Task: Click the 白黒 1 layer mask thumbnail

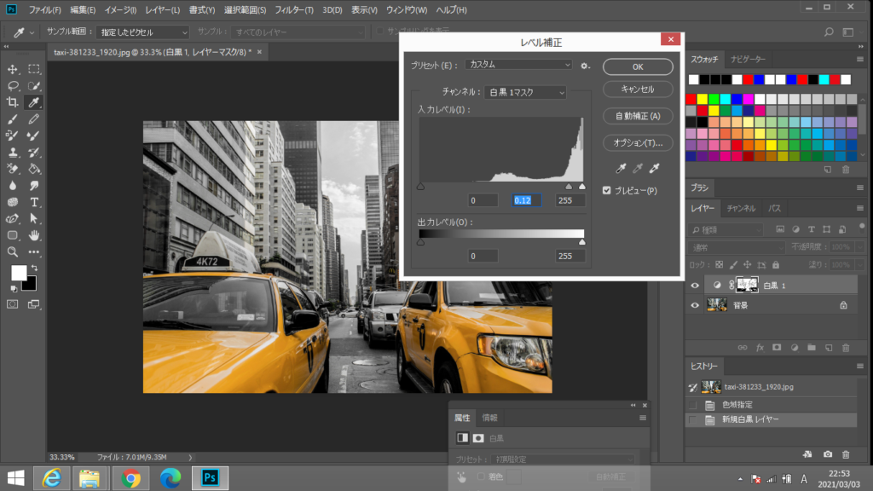Action: (747, 285)
